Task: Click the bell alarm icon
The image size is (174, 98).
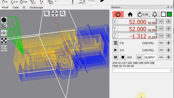Action: tap(155, 14)
